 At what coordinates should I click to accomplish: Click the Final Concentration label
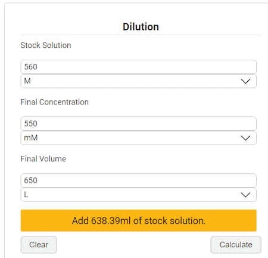point(55,102)
